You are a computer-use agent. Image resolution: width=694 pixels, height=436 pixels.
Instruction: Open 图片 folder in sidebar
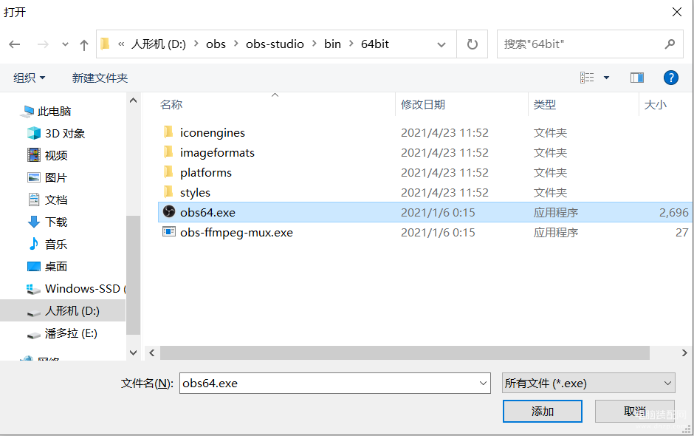tap(56, 177)
